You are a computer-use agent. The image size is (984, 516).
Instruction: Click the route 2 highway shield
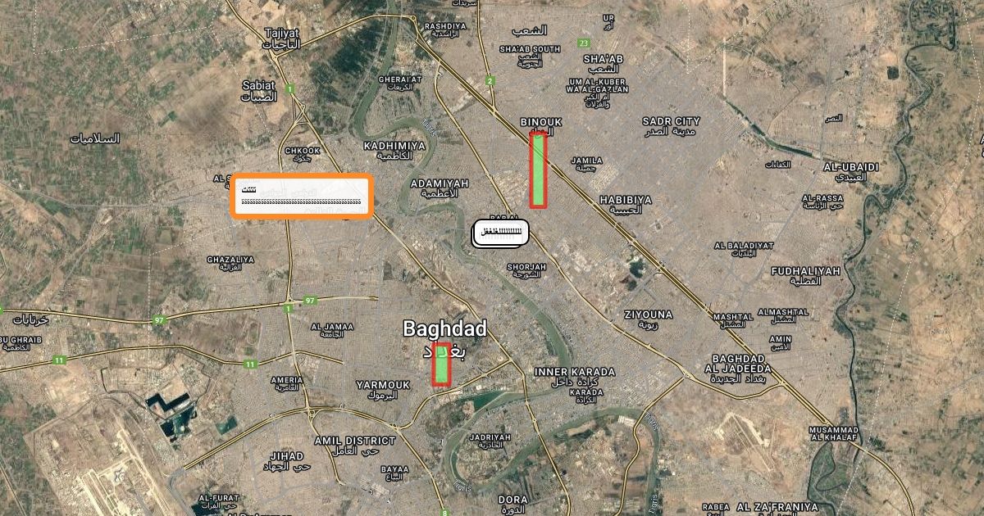pyautogui.click(x=490, y=80)
